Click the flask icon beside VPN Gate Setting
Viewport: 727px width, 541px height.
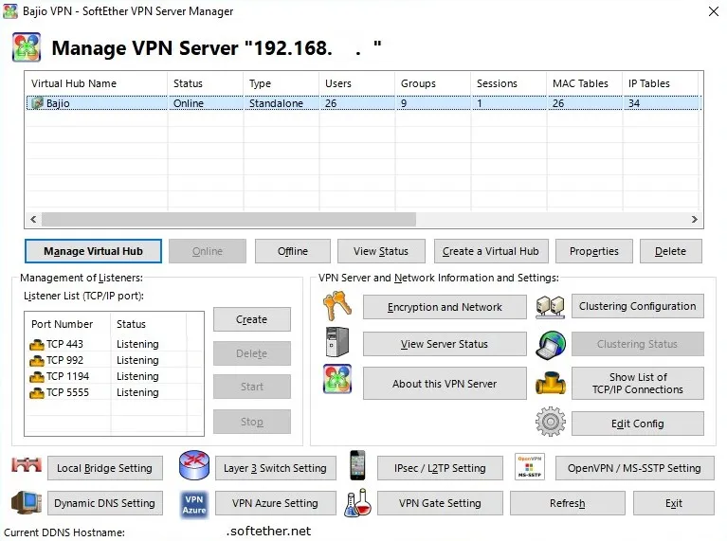(x=356, y=503)
